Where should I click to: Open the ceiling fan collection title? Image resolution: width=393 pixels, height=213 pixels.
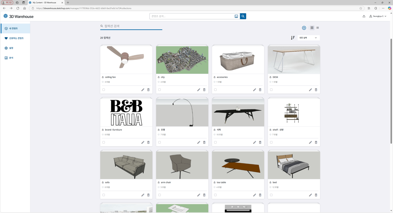110,77
